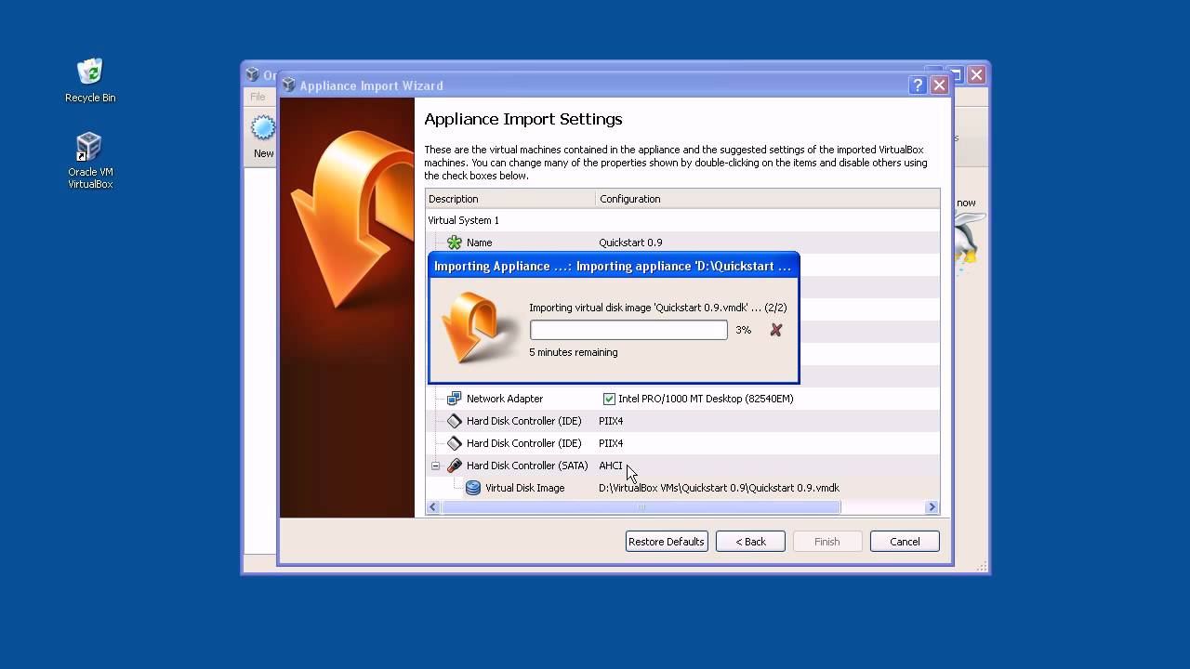Click the Cancel button in the wizard
The width and height of the screenshot is (1190, 669).
tap(905, 542)
